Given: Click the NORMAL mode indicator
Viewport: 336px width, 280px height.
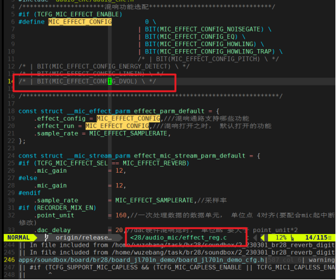Looking at the screenshot, I should (18, 238).
